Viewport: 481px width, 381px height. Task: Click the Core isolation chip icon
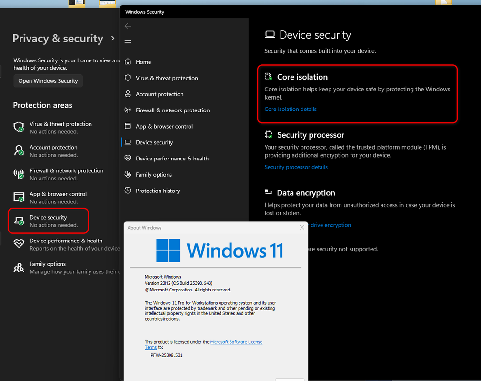[x=269, y=77]
